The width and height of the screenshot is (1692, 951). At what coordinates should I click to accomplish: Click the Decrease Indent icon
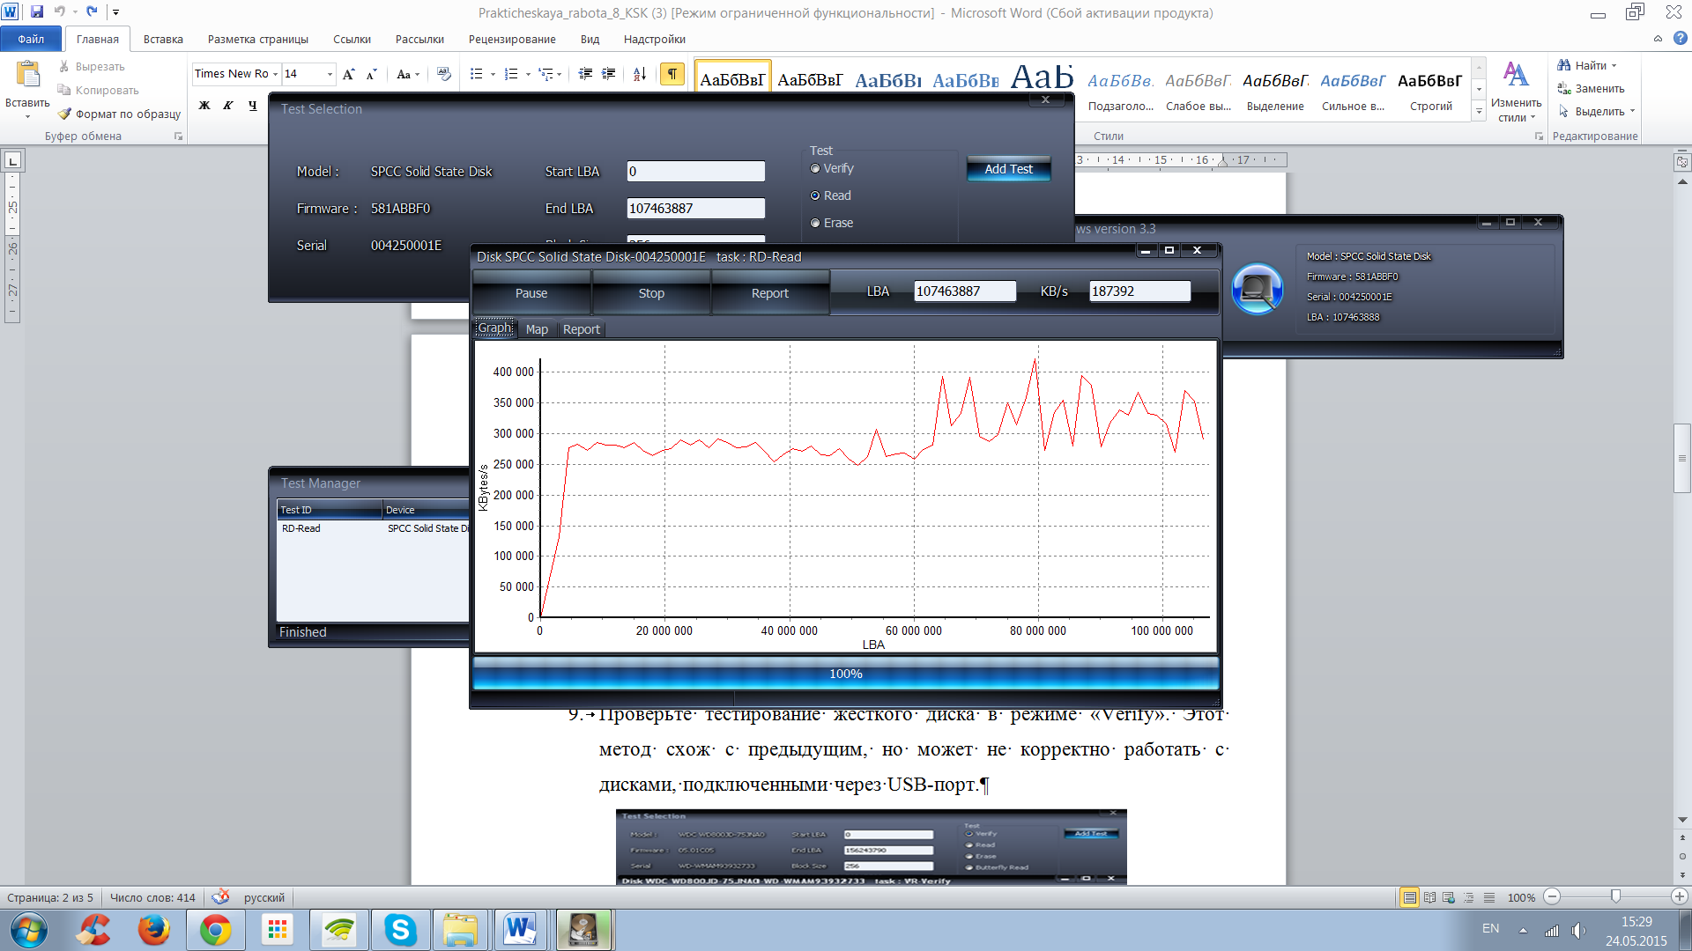pos(585,74)
